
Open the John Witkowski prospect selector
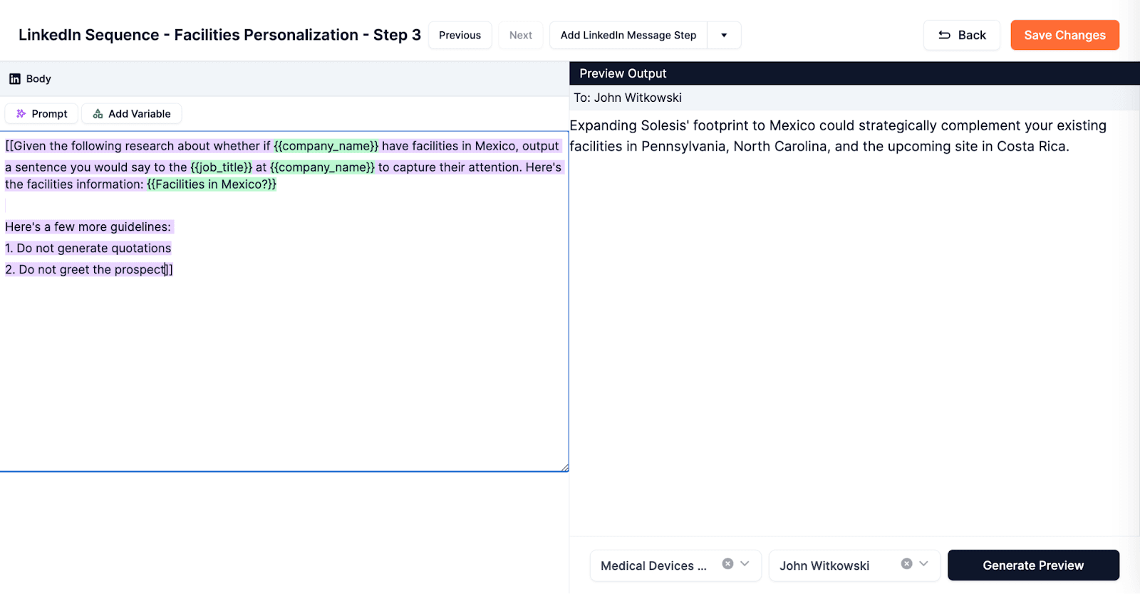tap(854, 566)
